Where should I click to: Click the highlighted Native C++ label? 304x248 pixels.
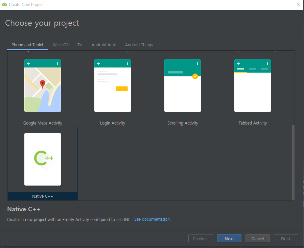pyautogui.click(x=43, y=196)
